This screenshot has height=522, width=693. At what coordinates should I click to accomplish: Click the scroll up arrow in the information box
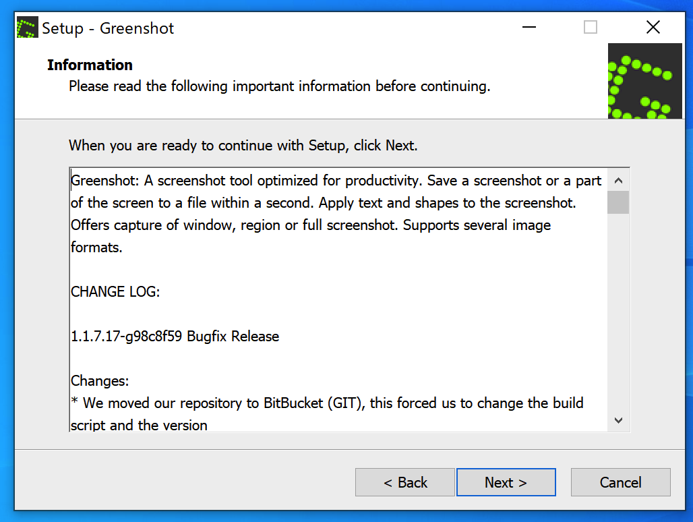point(618,180)
